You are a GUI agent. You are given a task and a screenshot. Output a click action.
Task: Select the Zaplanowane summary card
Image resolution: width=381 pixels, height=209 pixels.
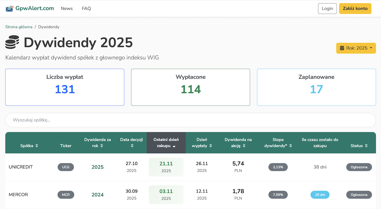[316, 87]
